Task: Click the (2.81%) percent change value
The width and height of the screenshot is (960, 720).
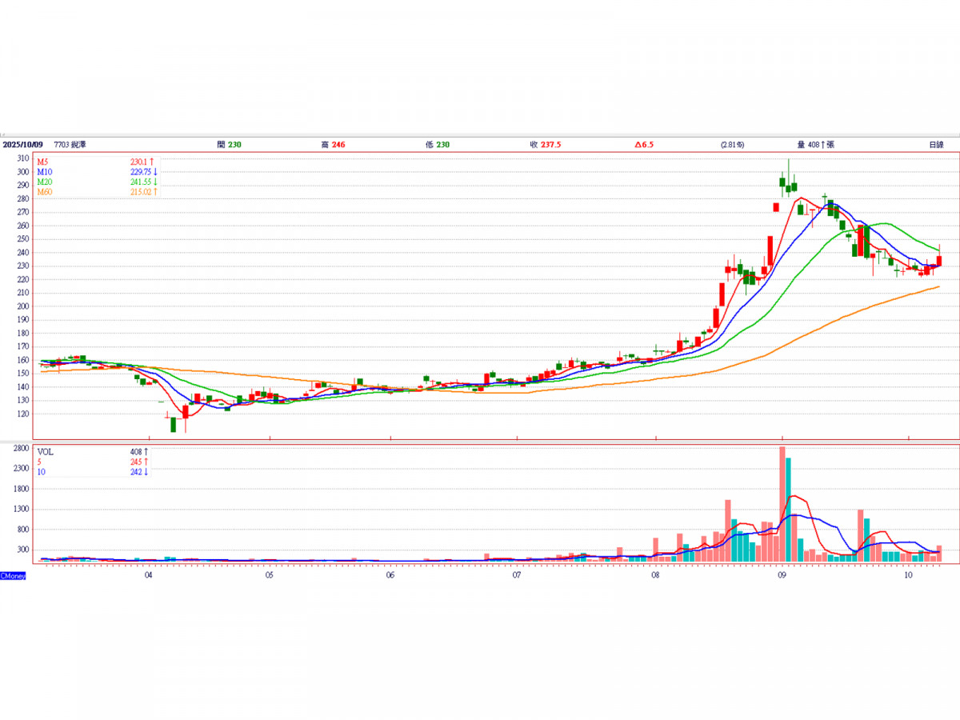Action: click(x=731, y=145)
